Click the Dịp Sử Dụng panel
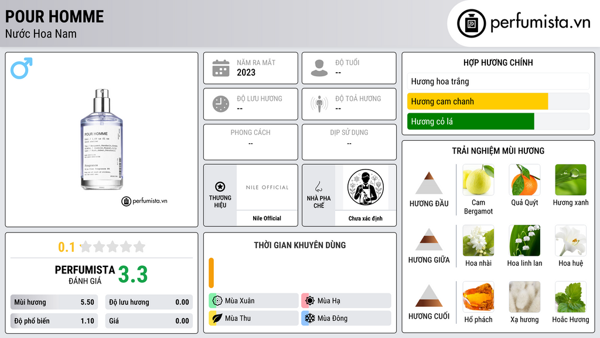Image resolution: width=600 pixels, height=338 pixels. (349, 142)
